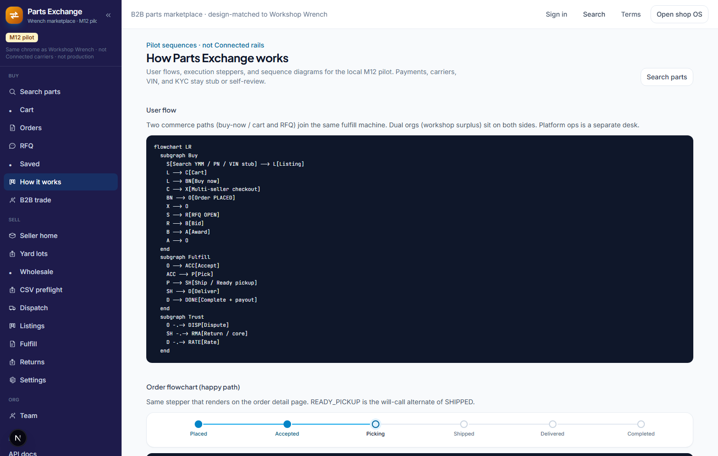Viewport: 718px width, 456px height.
Task: Click the Team people icon
Action: [x=12, y=416]
